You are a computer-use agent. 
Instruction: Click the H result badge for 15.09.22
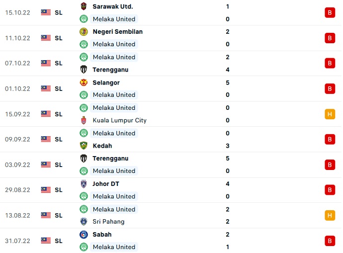(330, 114)
